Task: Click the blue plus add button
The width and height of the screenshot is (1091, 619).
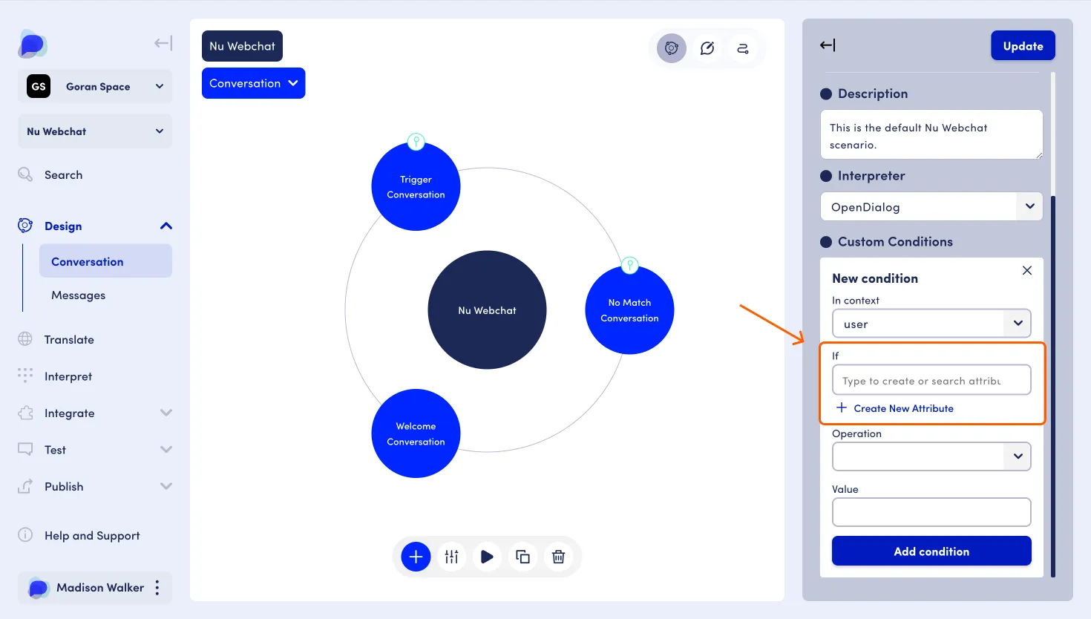Action: point(416,557)
